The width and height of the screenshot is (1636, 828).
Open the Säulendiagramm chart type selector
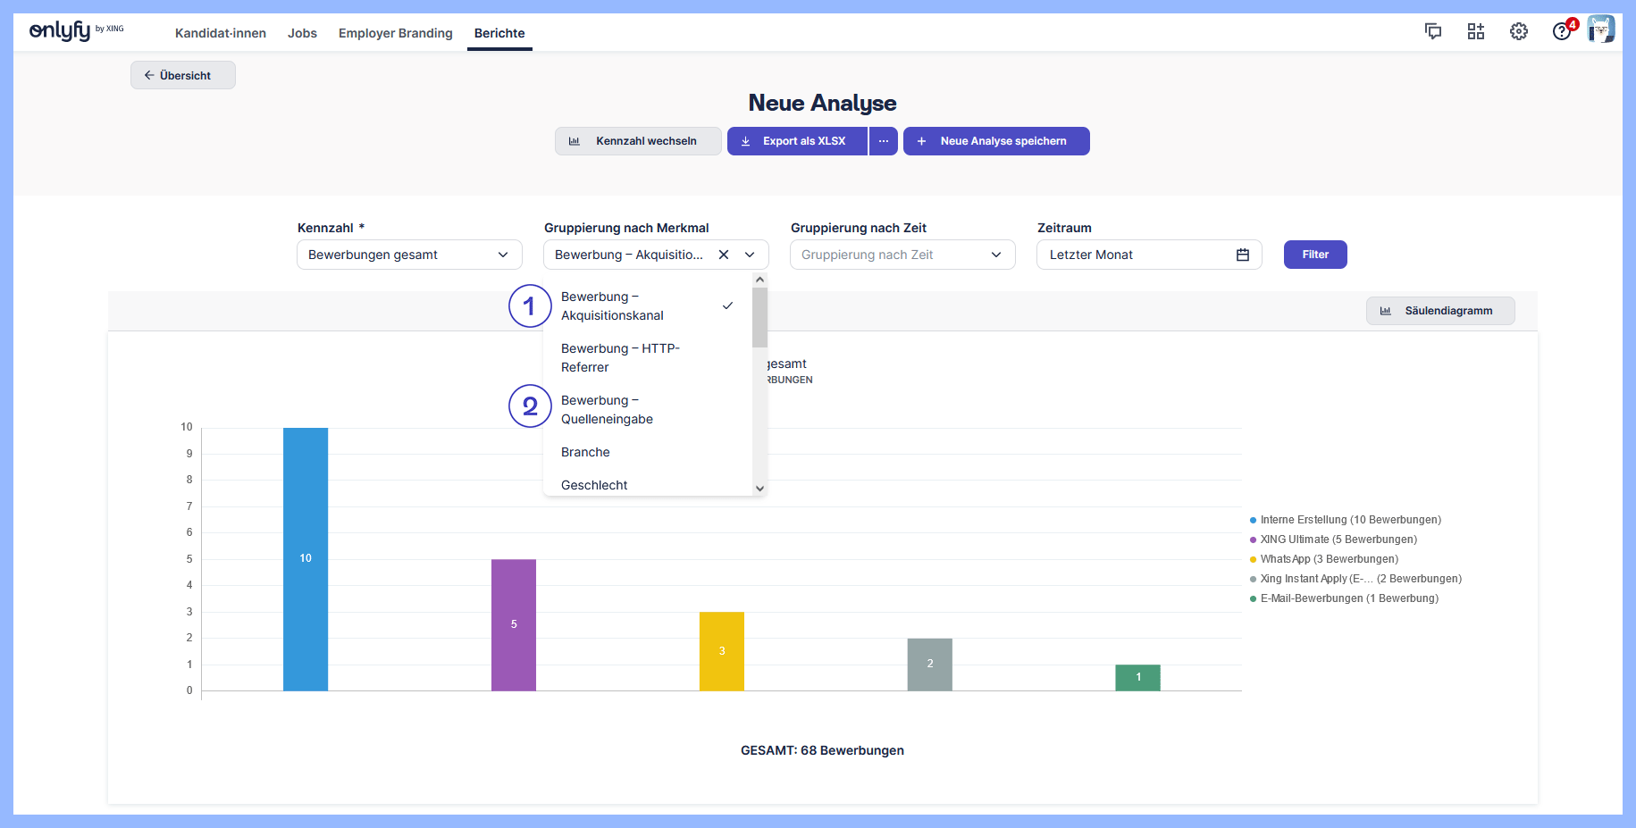tap(1439, 311)
